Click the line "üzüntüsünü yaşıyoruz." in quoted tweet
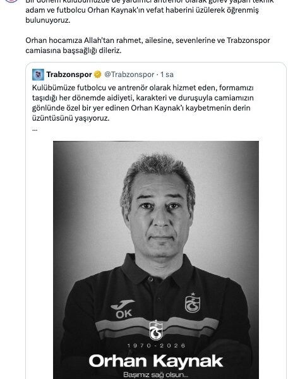The width and height of the screenshot is (288, 379). point(71,119)
